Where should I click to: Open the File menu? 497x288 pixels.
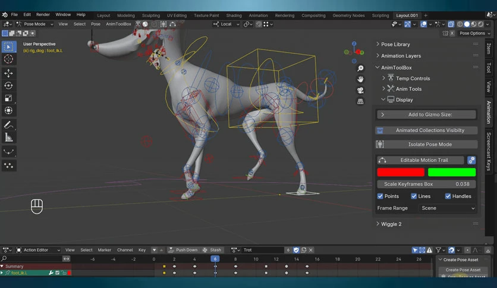coord(14,15)
